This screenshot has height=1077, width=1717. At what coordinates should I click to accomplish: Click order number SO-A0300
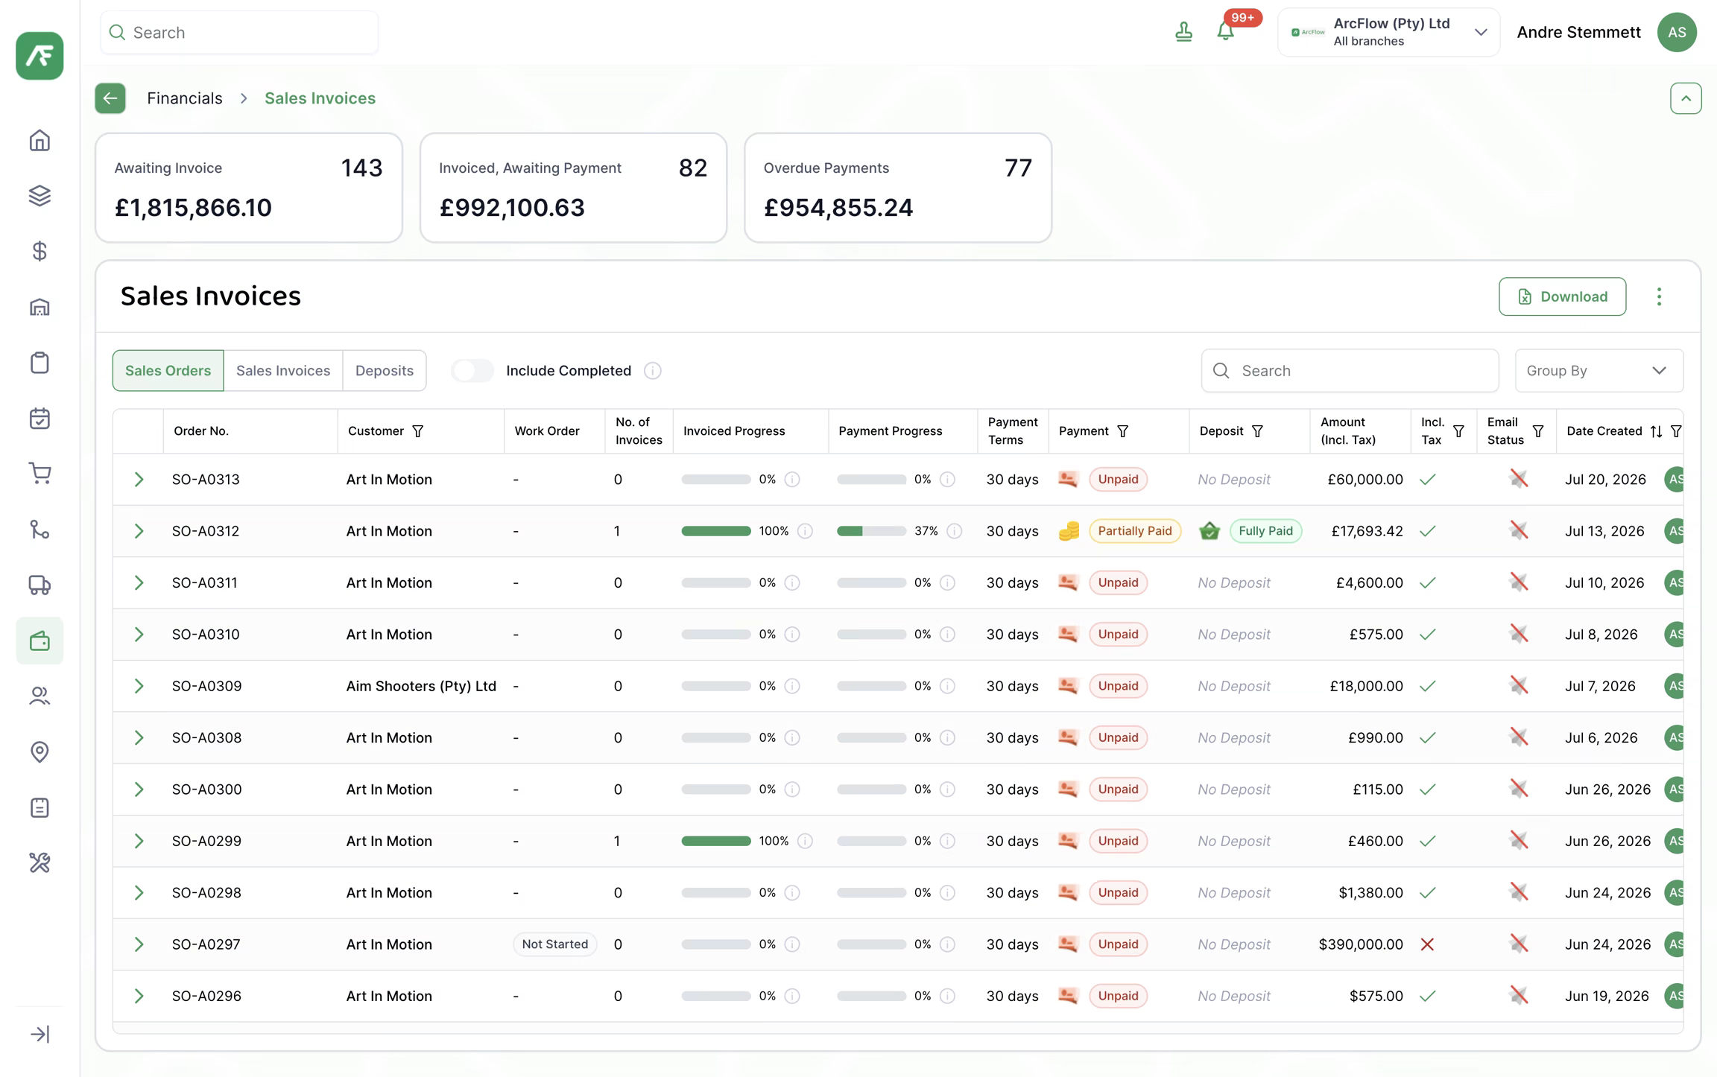click(x=206, y=790)
